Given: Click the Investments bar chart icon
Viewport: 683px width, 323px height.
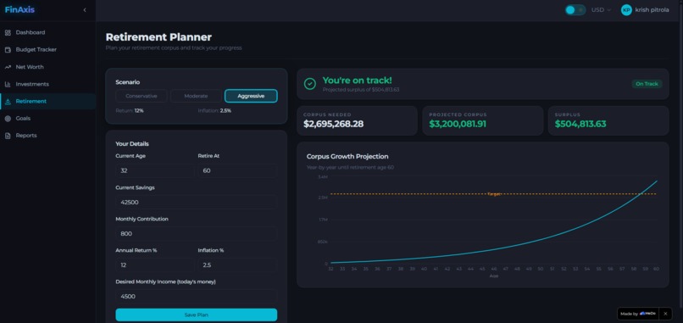Looking at the screenshot, I should click(8, 84).
